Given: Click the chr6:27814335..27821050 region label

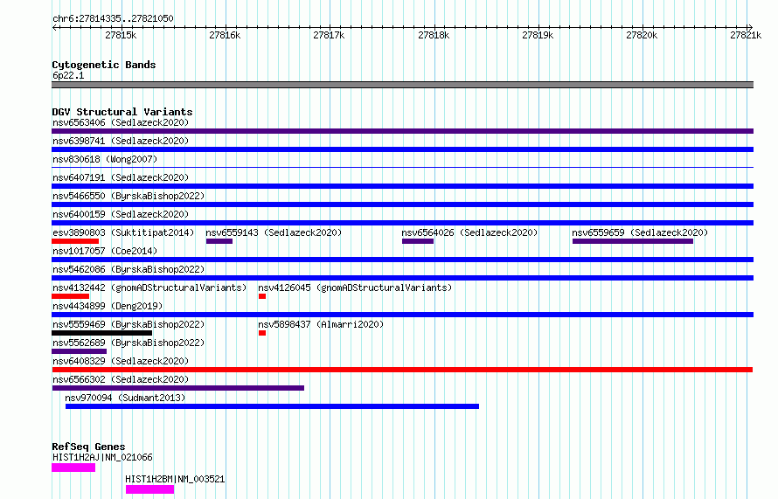Looking at the screenshot, I should tap(113, 18).
